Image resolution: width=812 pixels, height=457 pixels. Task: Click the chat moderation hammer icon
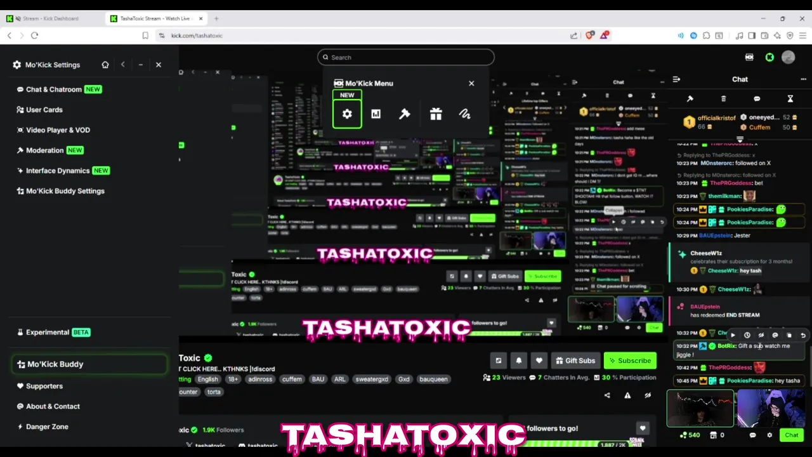[690, 99]
